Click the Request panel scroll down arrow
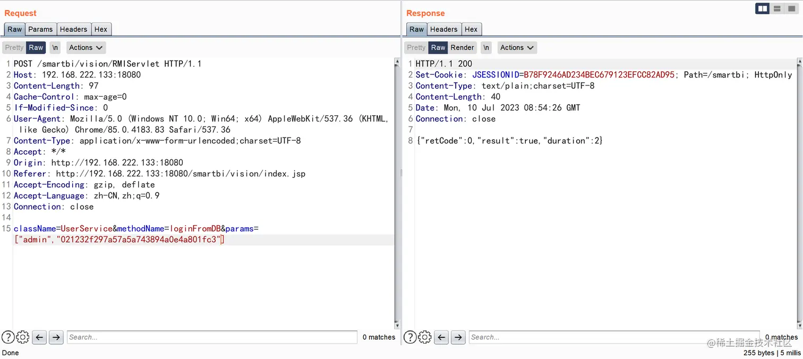This screenshot has height=359, width=803. (397, 324)
